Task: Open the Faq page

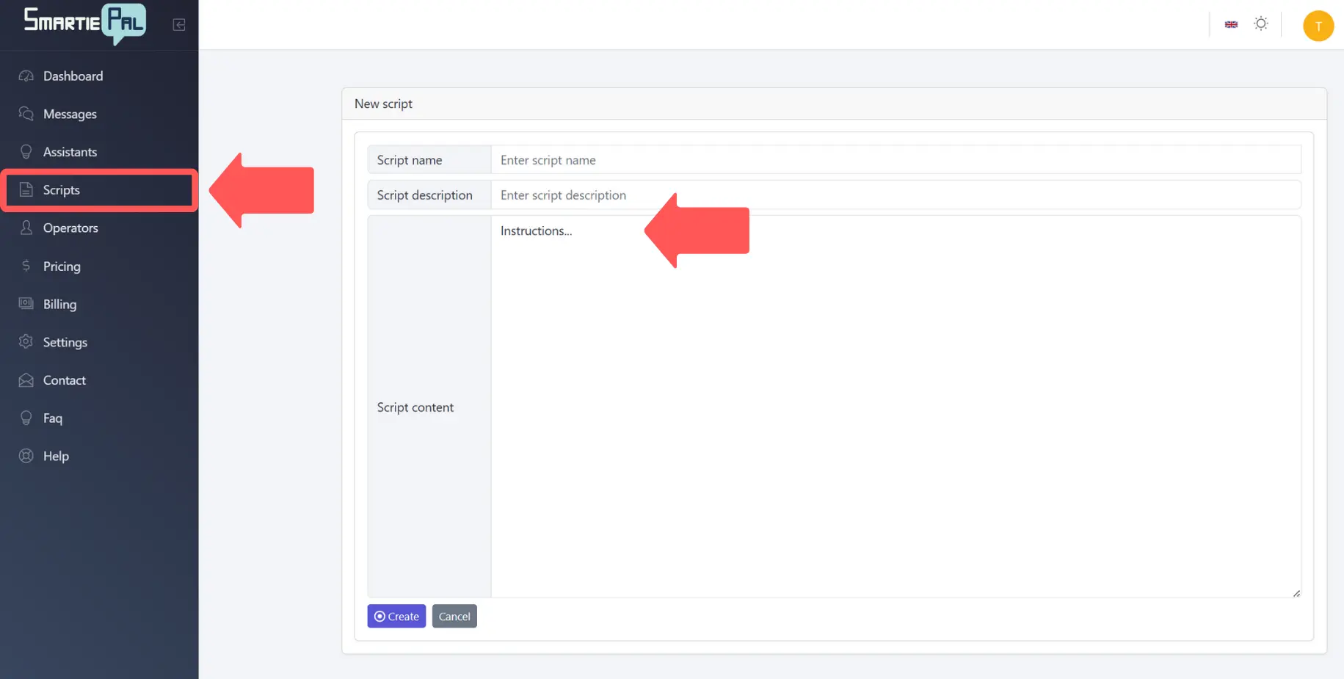Action: pyautogui.click(x=52, y=418)
